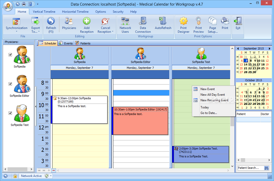274x181 pixels.
Task: Open the Physicians editor icon
Action: (69, 21)
